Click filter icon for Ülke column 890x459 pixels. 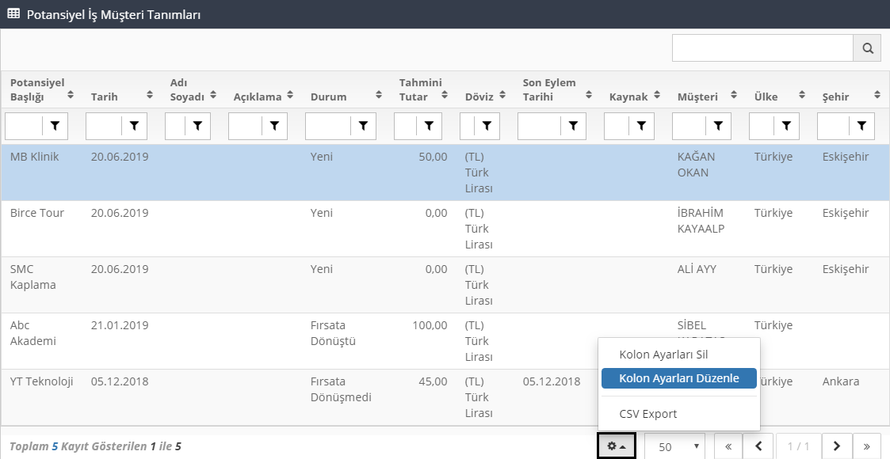tap(785, 125)
